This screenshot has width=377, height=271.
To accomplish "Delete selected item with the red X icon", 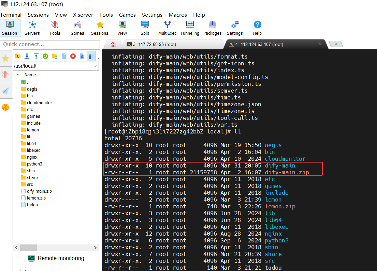I will coord(73,56).
